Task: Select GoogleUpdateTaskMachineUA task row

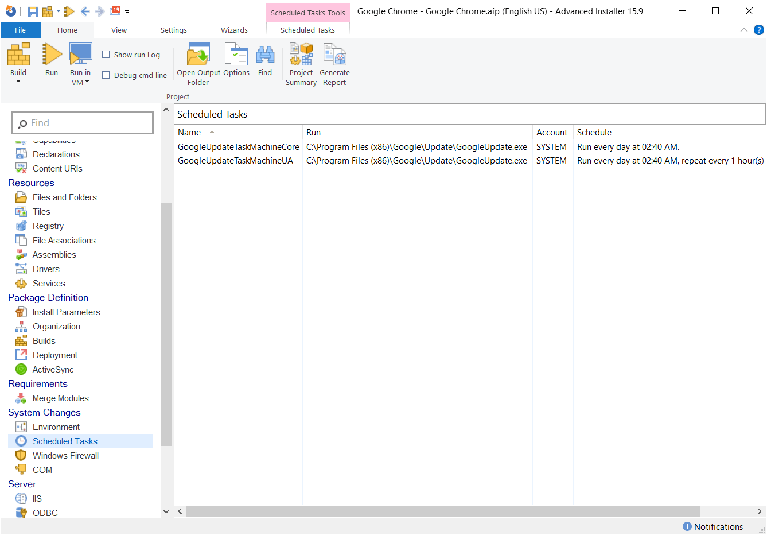Action: [x=470, y=161]
